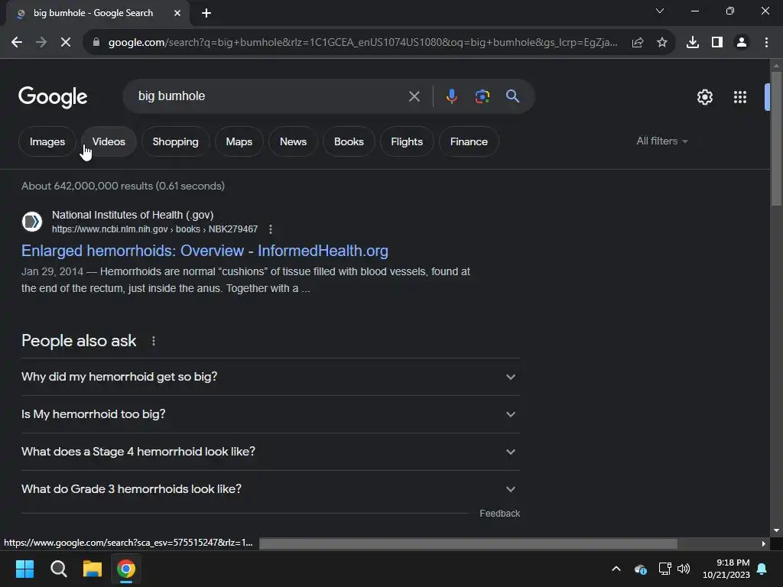Open 'Enlarged hemorrhoids: Overview' result link
Screen dimensions: 783x587
pos(205,251)
